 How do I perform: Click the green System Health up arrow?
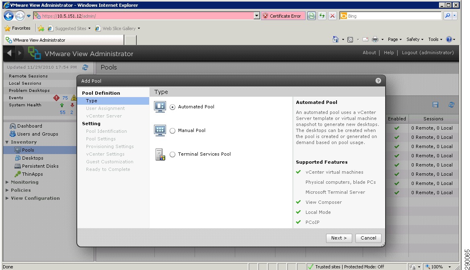(x=62, y=105)
